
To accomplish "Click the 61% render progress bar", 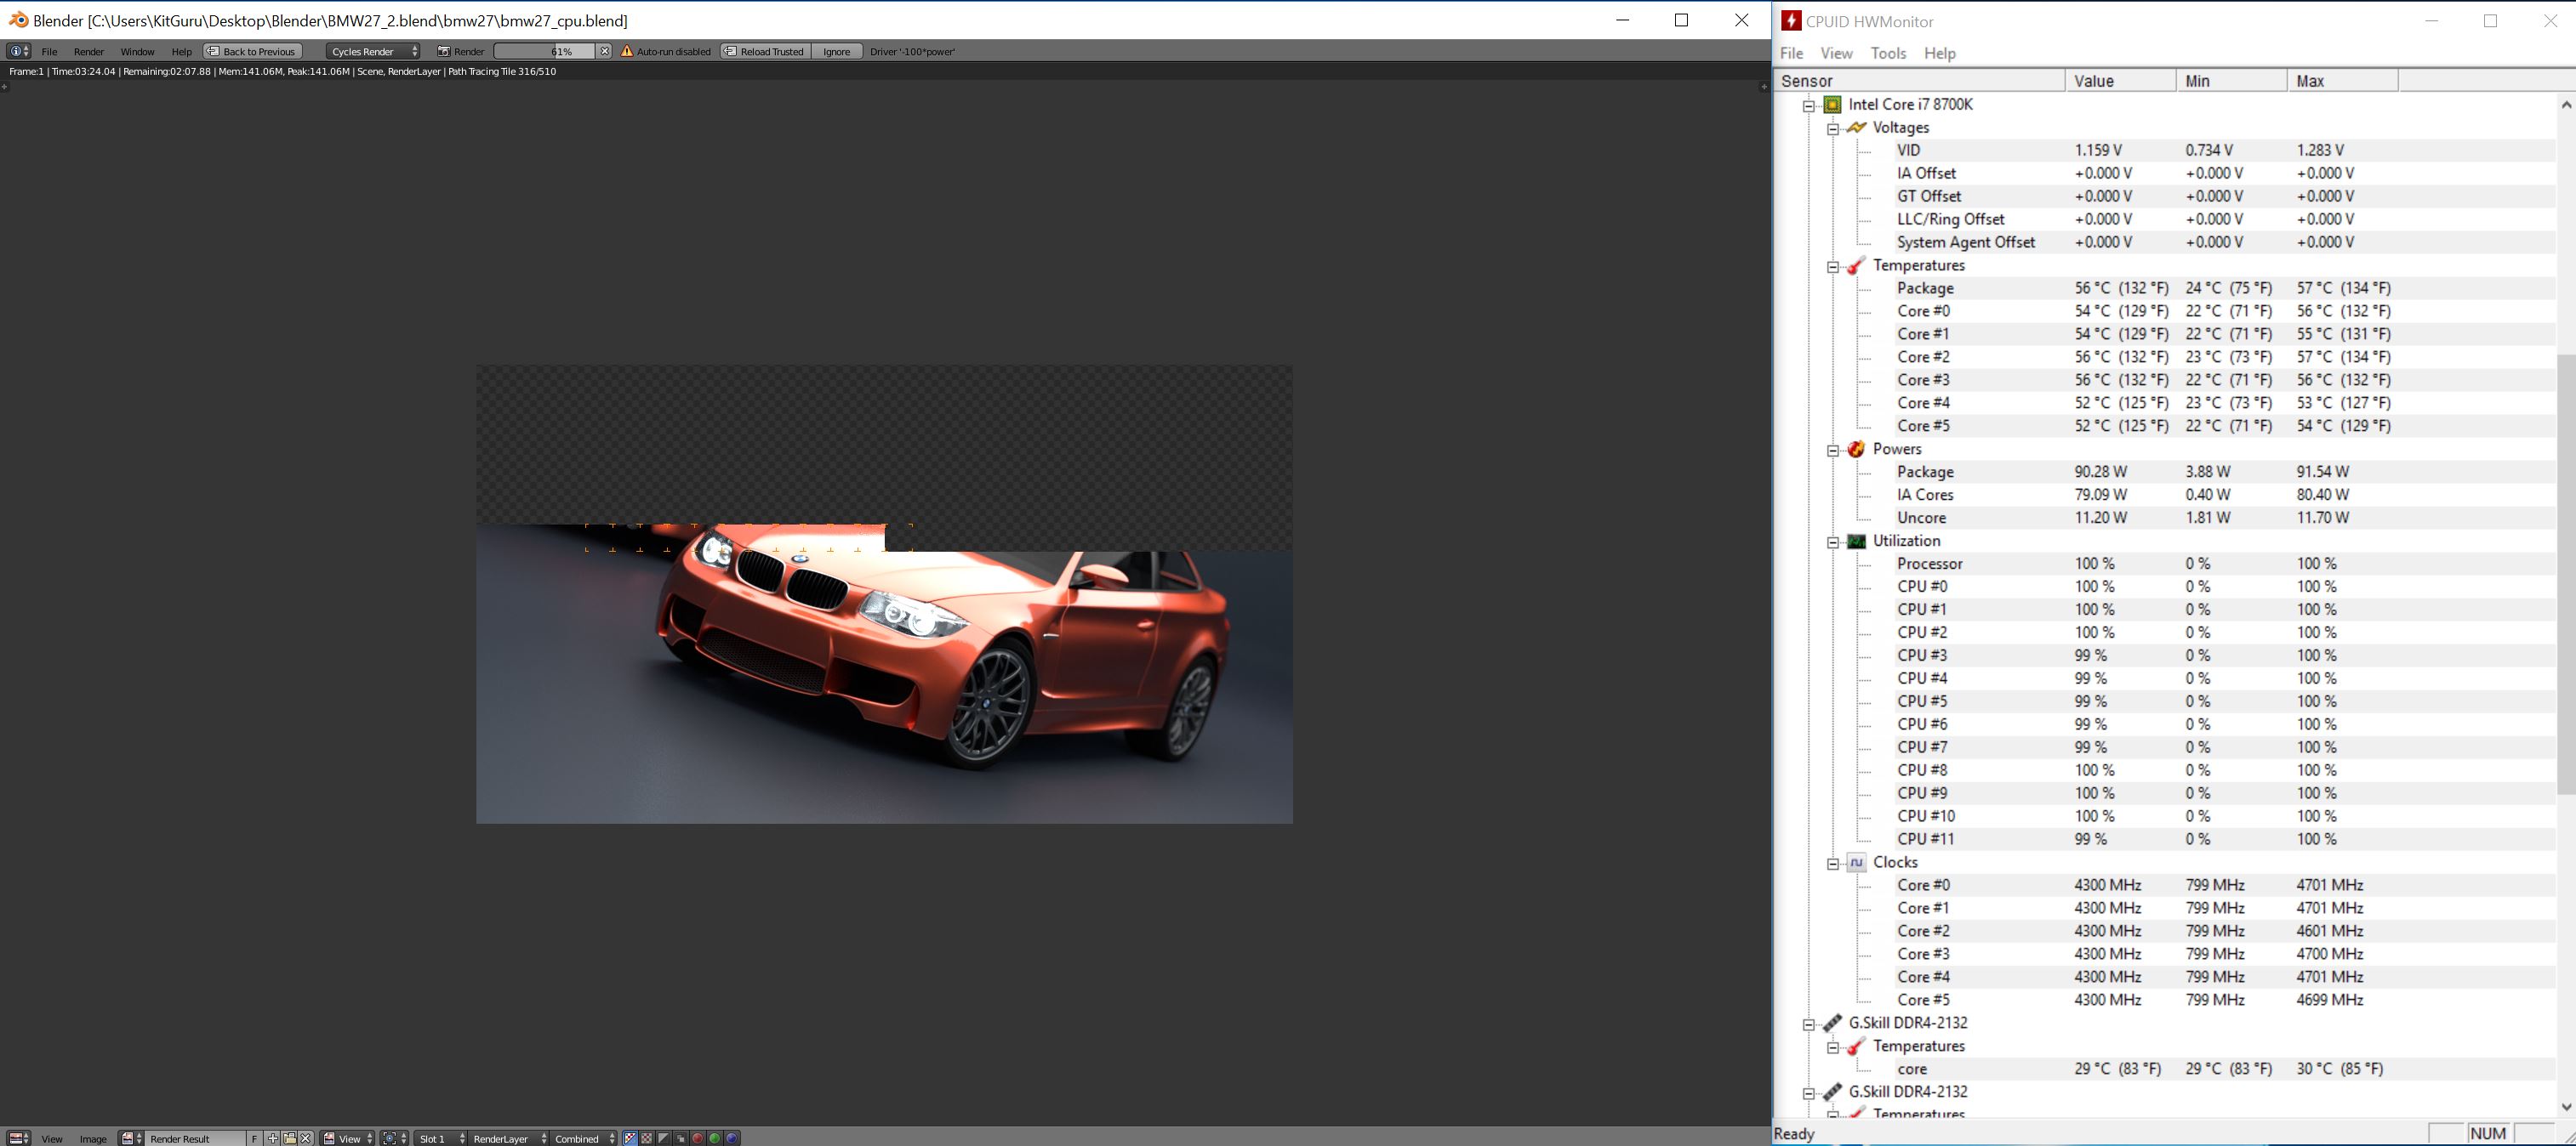I will tap(544, 51).
